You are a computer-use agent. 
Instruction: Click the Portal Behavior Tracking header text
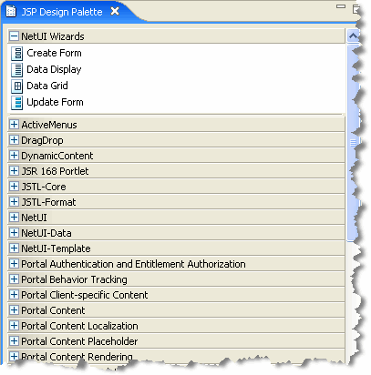coord(74,279)
